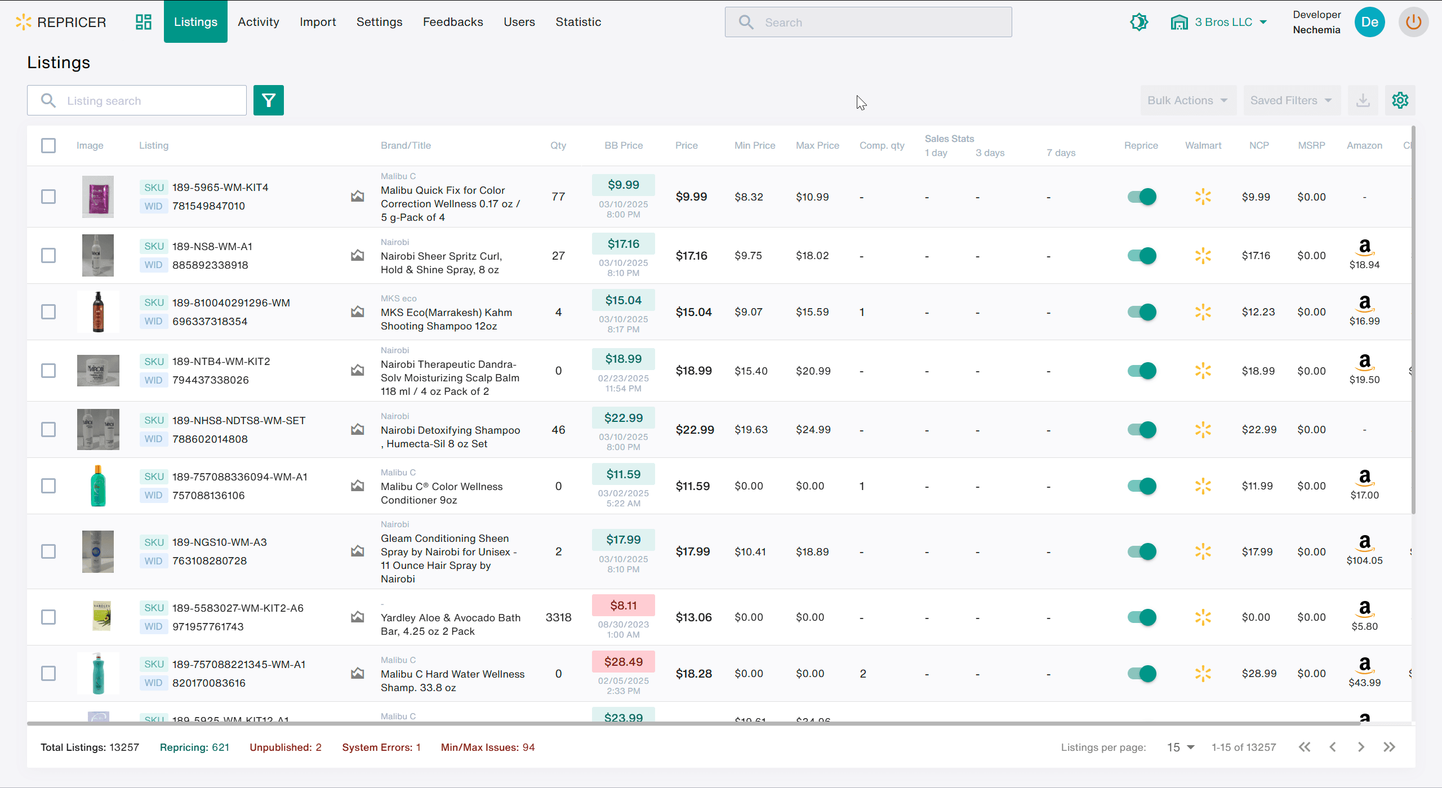Select checkbox for 189-5965-WM-KIT4 row
This screenshot has height=788, width=1442.
[48, 197]
